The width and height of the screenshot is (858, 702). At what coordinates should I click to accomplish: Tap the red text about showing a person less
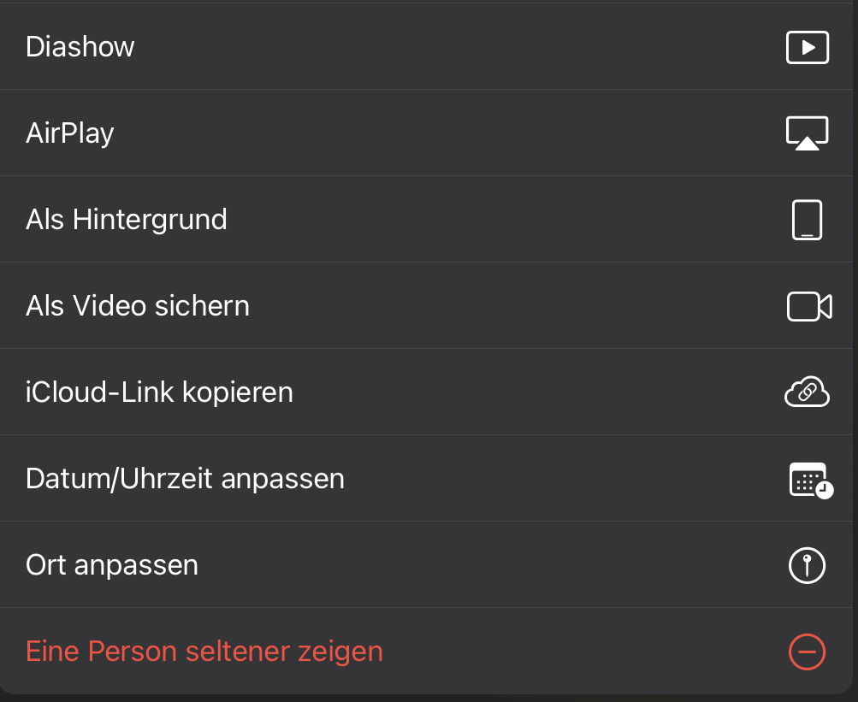204,652
